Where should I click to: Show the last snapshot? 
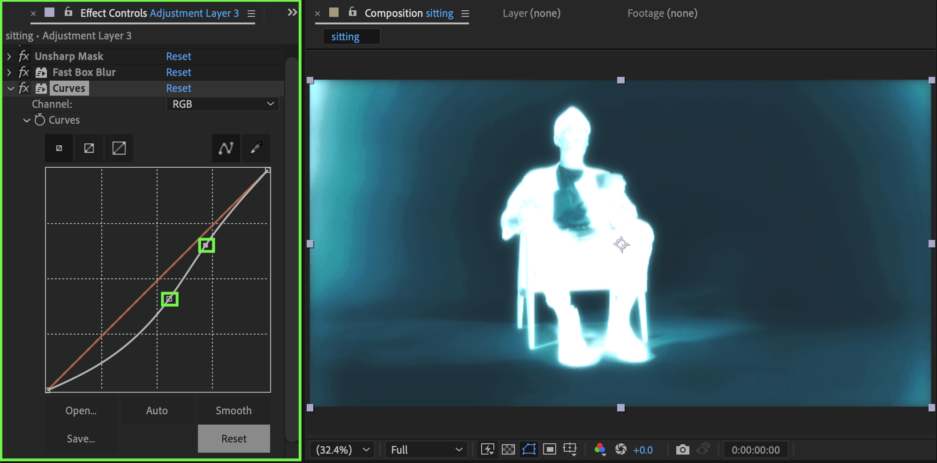click(703, 449)
